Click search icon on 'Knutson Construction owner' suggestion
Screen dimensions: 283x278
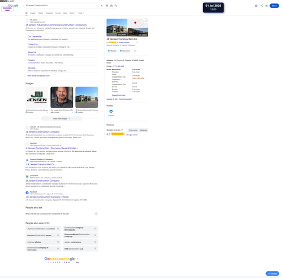(58, 235)
